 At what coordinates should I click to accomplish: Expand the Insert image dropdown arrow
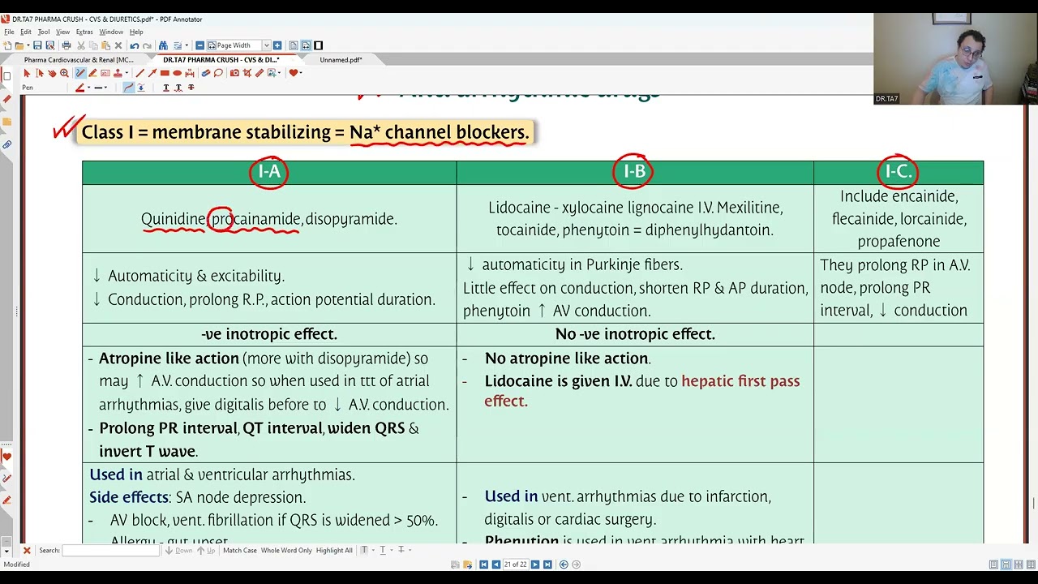279,73
